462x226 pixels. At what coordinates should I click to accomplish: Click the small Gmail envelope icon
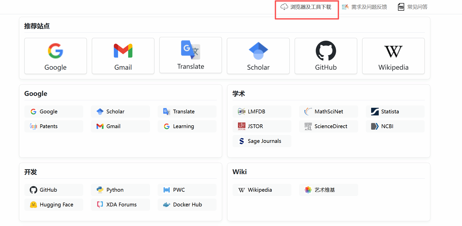point(100,126)
